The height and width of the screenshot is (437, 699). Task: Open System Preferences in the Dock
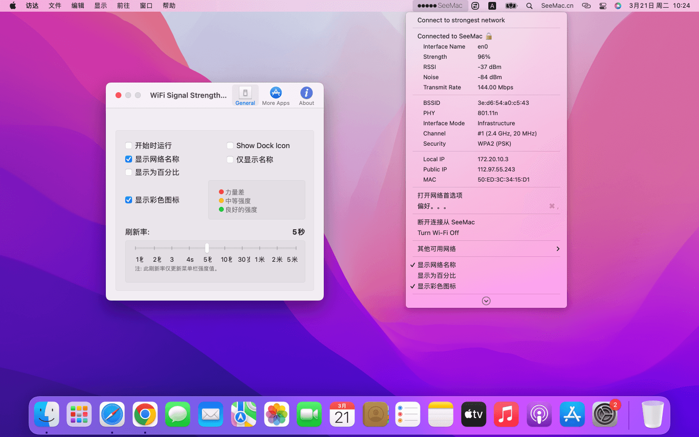[x=604, y=415]
